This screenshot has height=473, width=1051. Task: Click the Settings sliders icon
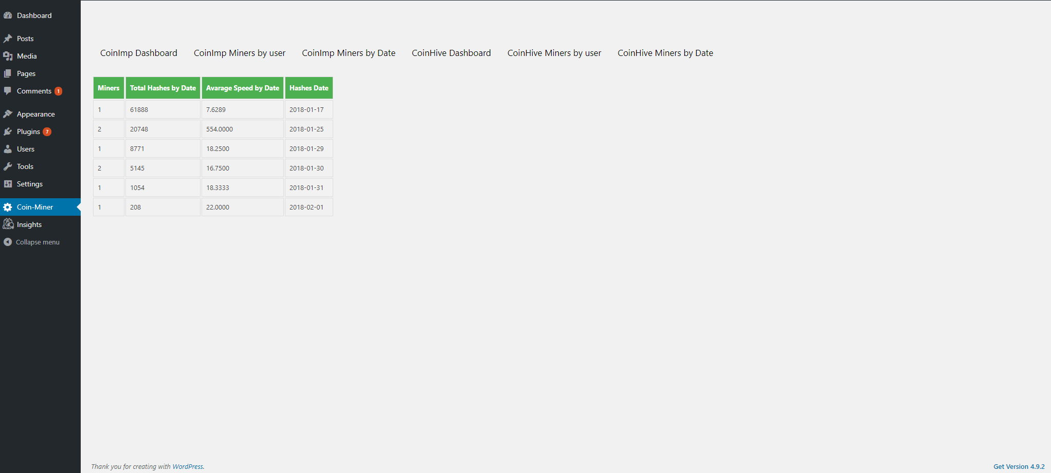(x=8, y=184)
